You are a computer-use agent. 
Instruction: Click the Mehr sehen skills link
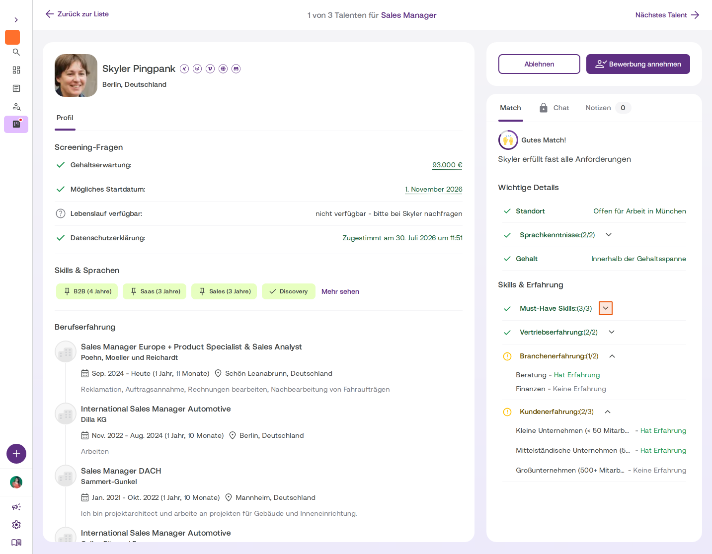pyautogui.click(x=340, y=291)
